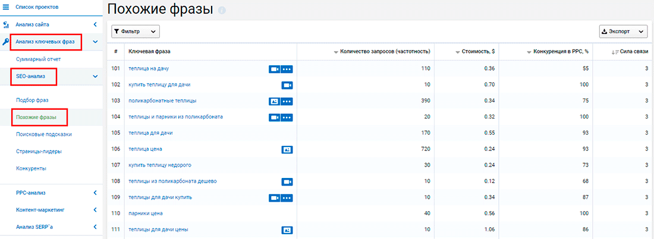Click image icon for 'теплицы для дачи цены'
The image size is (654, 239).
coord(287,230)
